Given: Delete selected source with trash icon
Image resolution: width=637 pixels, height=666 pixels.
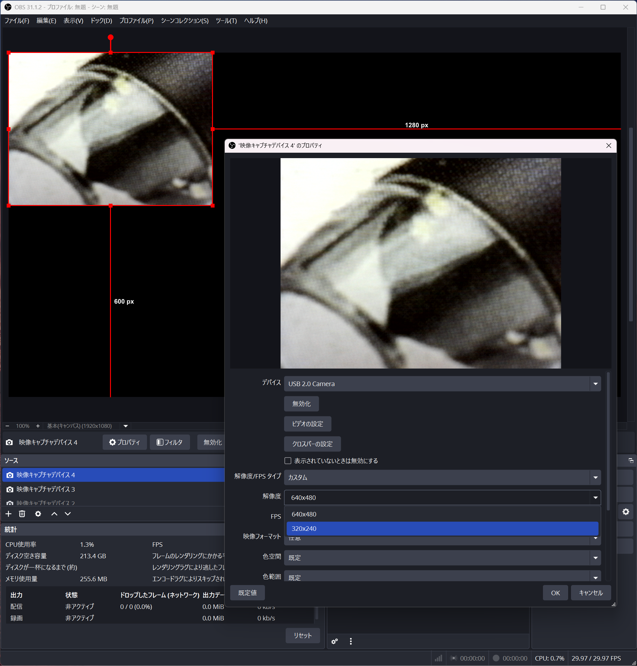Looking at the screenshot, I should tap(22, 514).
